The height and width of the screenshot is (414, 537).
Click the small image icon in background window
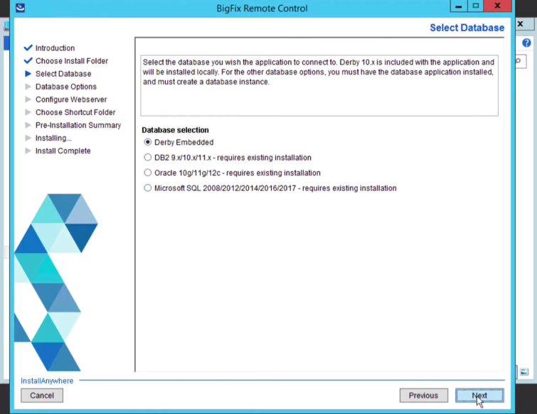point(524,371)
